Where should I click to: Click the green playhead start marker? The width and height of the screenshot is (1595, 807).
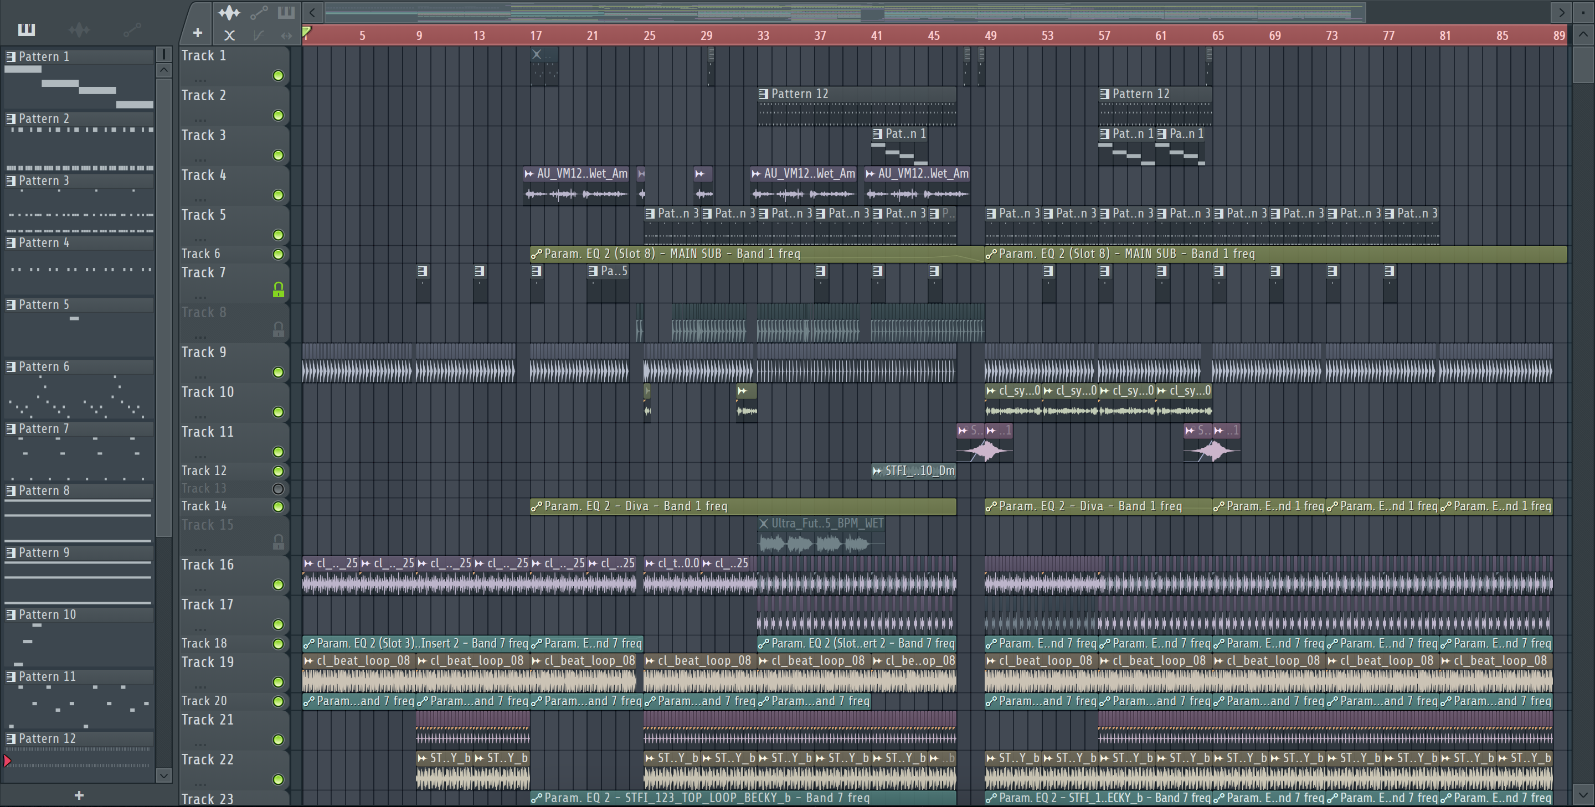coord(306,30)
